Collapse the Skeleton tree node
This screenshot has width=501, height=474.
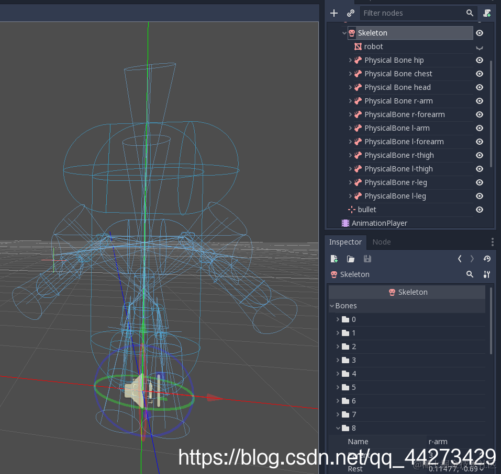point(344,33)
